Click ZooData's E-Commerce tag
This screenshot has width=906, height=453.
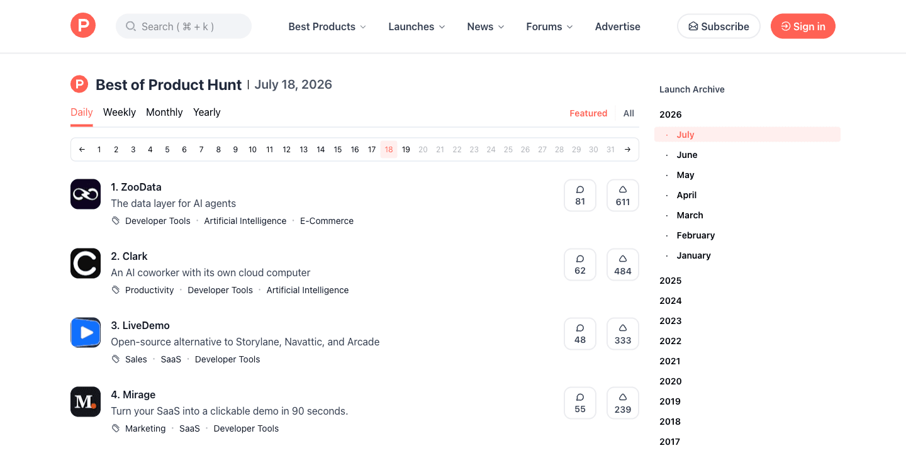(327, 221)
